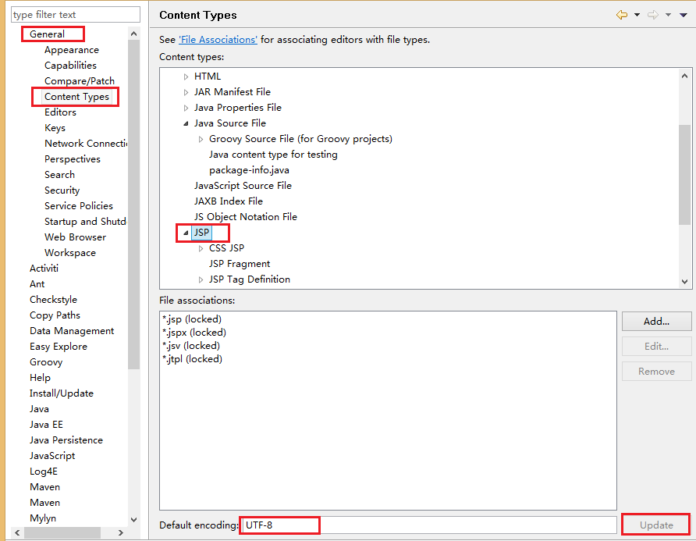Expand the Java Properties File node
The height and width of the screenshot is (541, 696).
click(x=186, y=108)
